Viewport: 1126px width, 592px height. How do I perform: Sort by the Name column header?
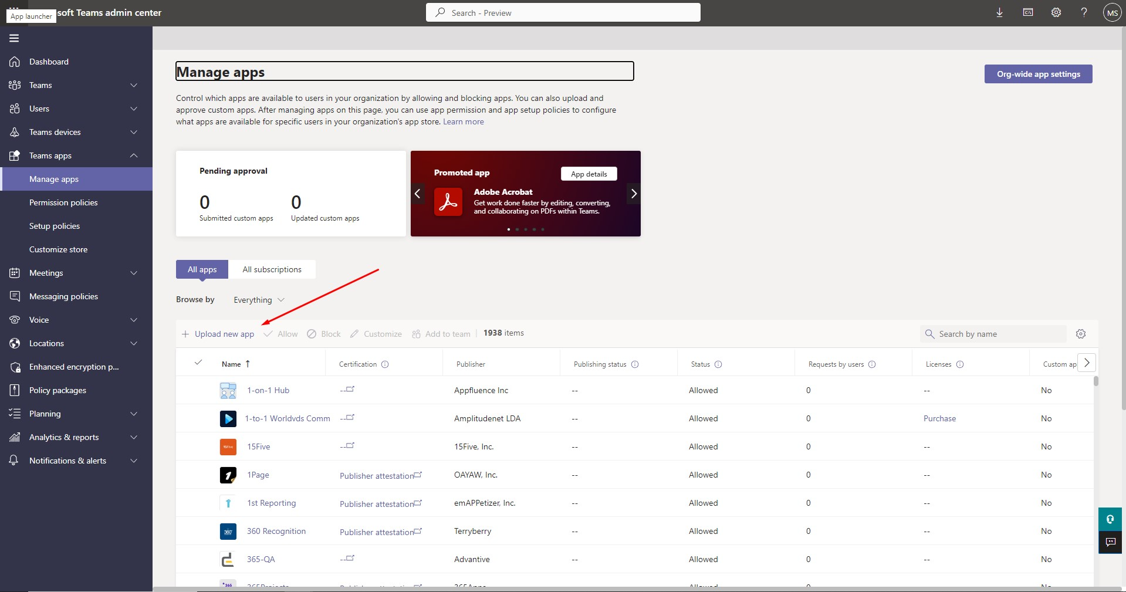click(x=236, y=364)
